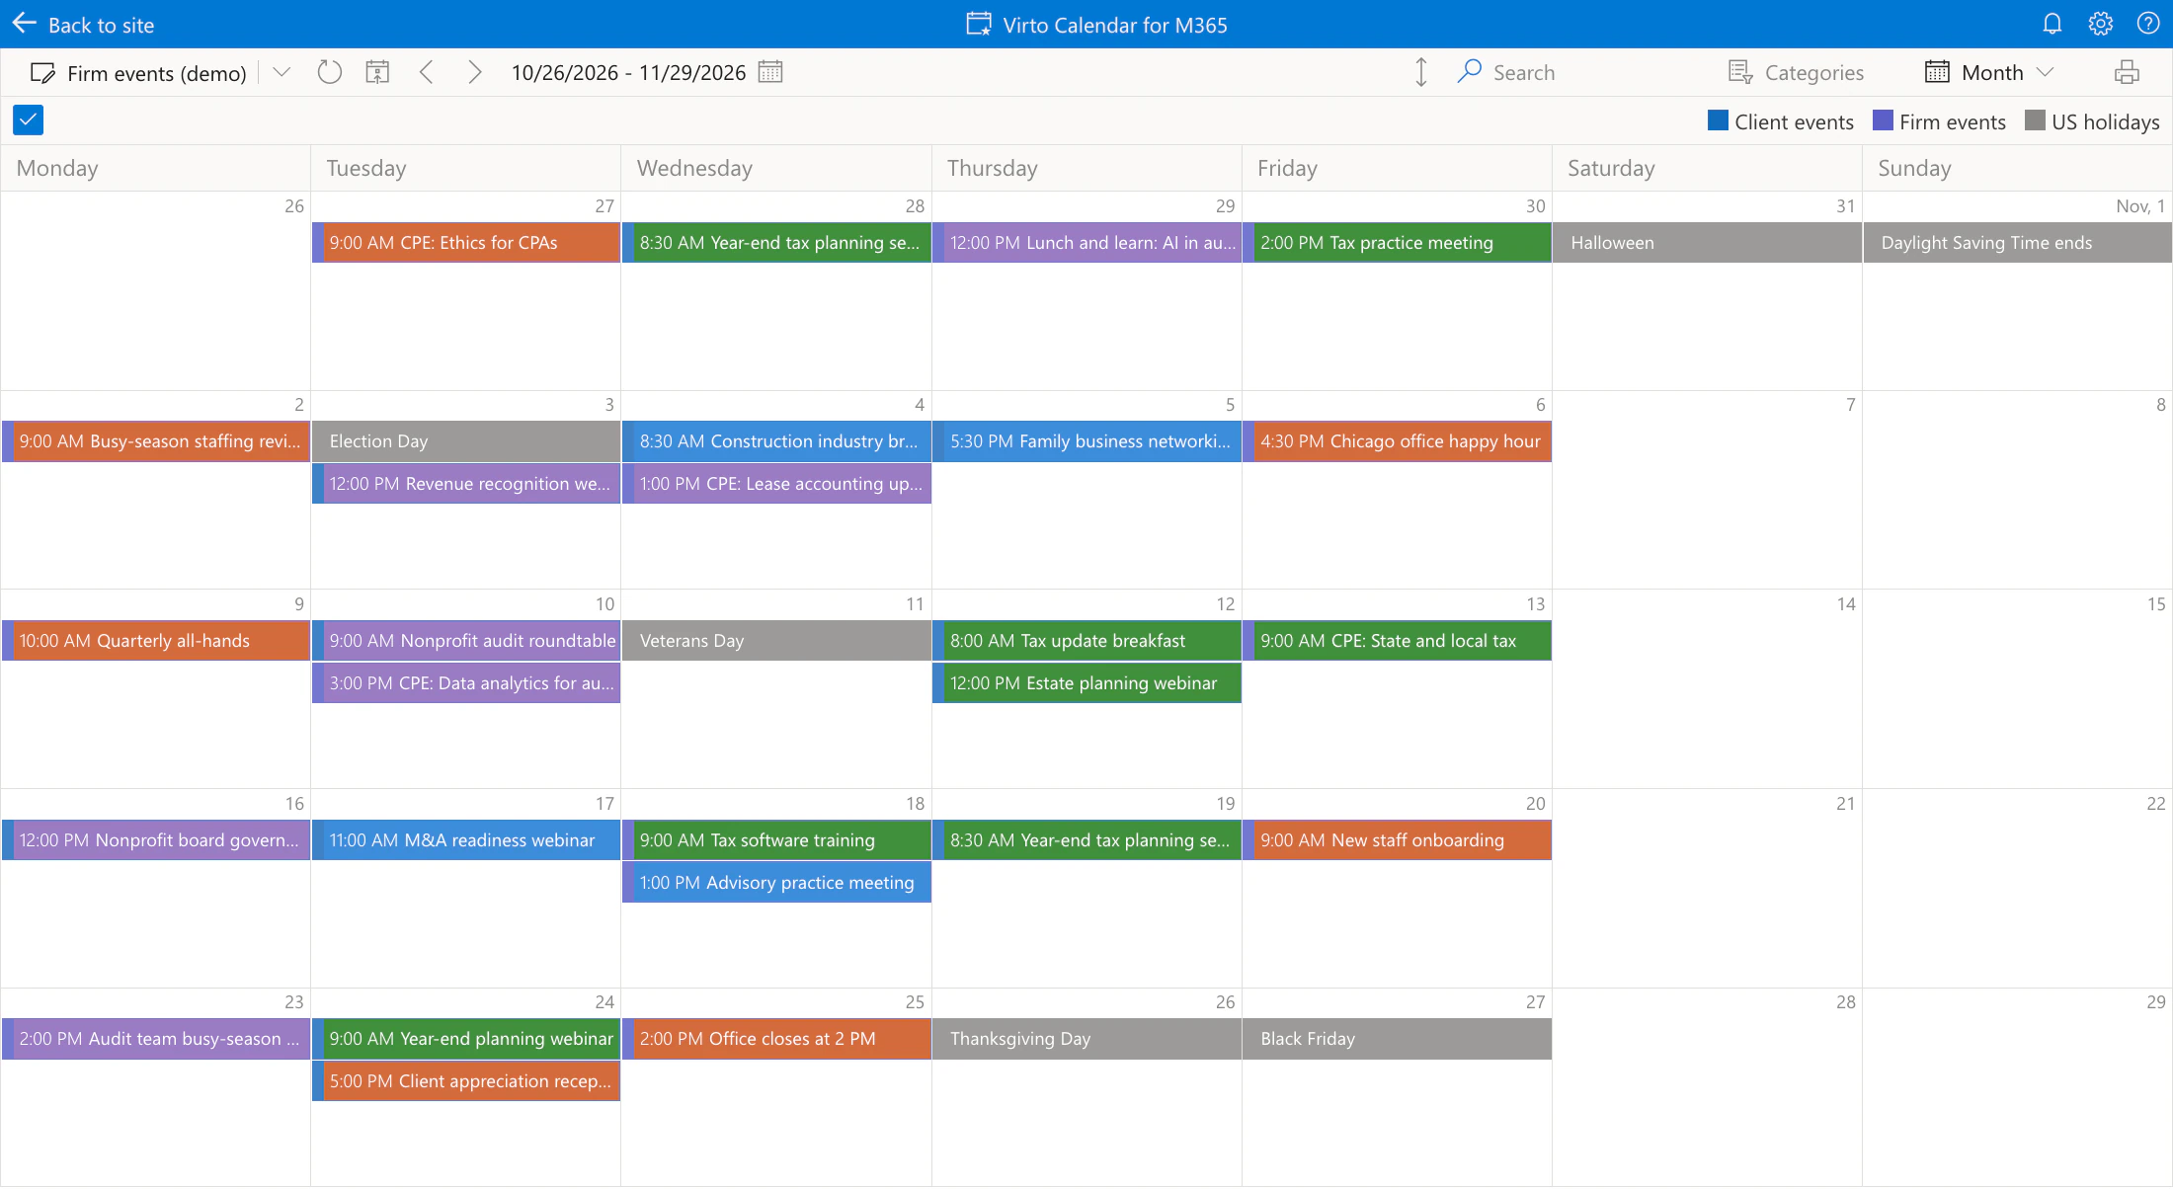Go to next period arrow

pyautogui.click(x=474, y=72)
